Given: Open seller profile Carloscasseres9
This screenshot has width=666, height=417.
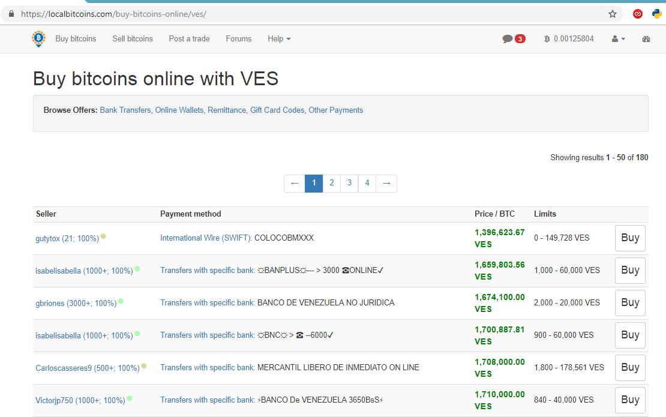Looking at the screenshot, I should (88, 368).
